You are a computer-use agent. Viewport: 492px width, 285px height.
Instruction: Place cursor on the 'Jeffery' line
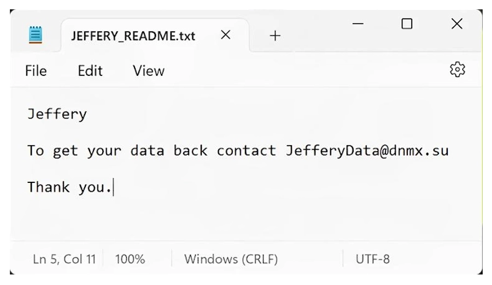pyautogui.click(x=57, y=114)
